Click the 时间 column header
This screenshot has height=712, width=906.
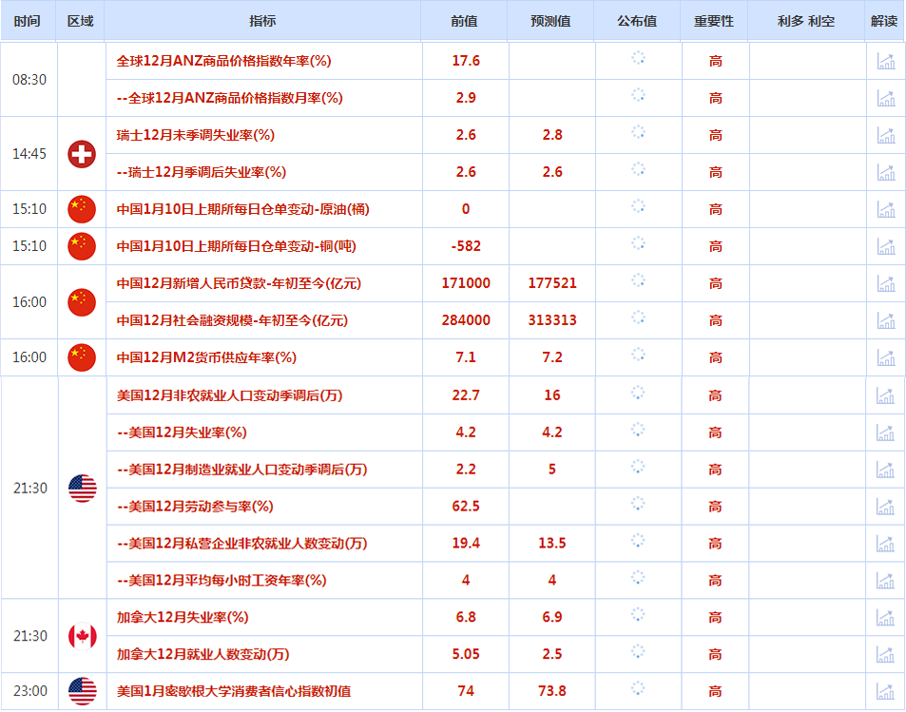point(28,21)
